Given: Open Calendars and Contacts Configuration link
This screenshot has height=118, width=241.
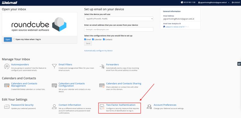Looking at the screenshot, I should point(72,85).
